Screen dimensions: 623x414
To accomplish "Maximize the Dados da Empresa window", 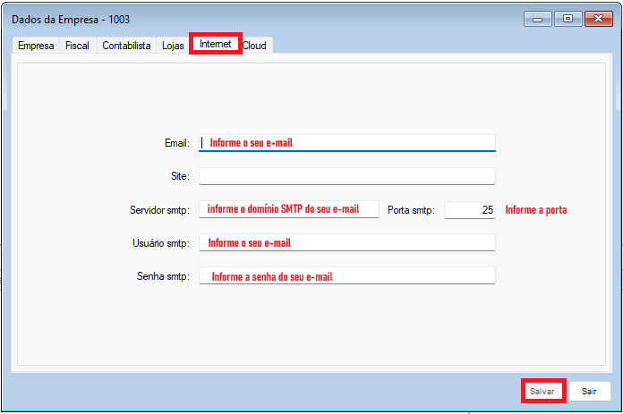I will 567,18.
